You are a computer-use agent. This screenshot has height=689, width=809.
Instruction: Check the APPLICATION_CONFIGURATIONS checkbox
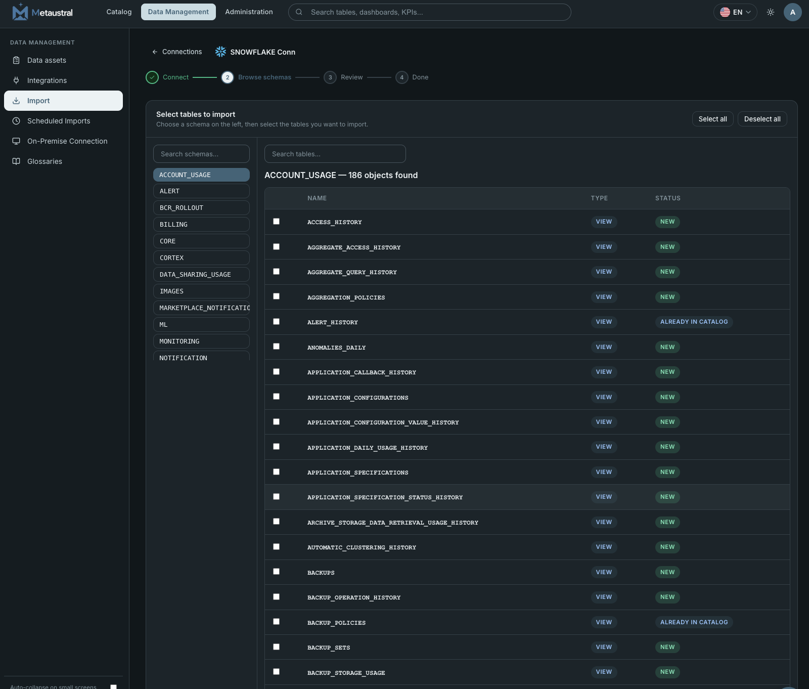(x=276, y=397)
